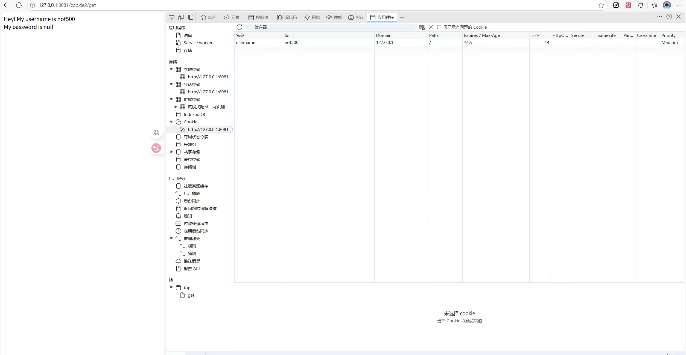This screenshot has width=686, height=355.
Task: Select the http://127.0.0.1:8081 cookie entry
Action: point(199,129)
